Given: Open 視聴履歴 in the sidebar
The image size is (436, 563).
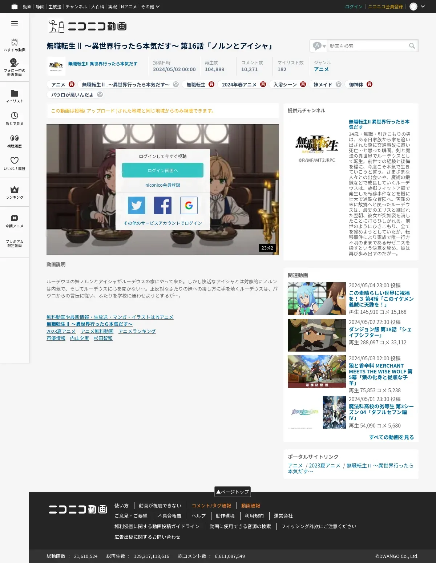Looking at the screenshot, I should pyautogui.click(x=15, y=141).
